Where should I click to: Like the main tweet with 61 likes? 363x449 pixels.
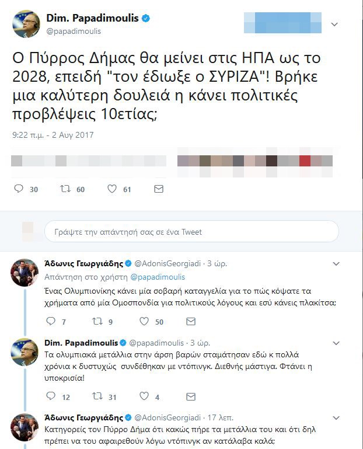coord(112,189)
